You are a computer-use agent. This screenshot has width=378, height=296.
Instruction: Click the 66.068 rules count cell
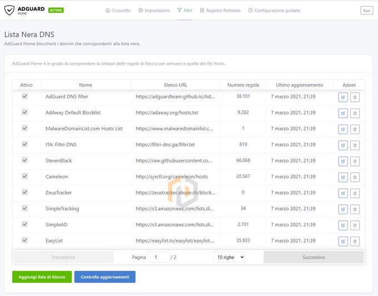pos(243,160)
